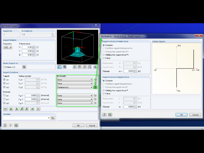Image resolution: width=204 pixels, height=153 pixels.
Task: Click Cancel in Edit Nodal Support dialog
Action: (x=92, y=126)
